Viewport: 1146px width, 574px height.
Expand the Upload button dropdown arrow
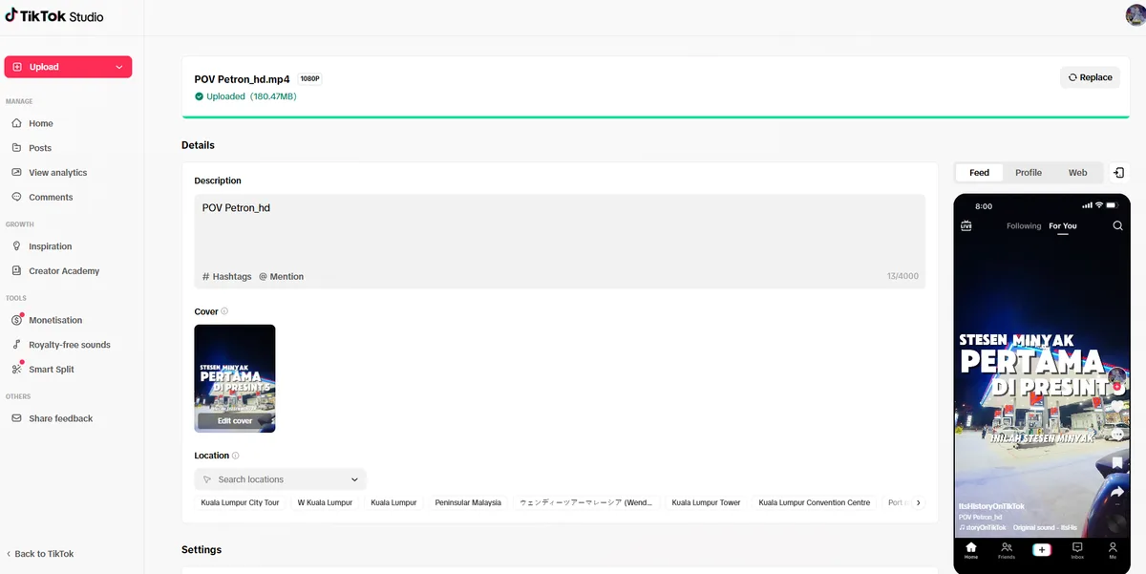[x=119, y=67]
